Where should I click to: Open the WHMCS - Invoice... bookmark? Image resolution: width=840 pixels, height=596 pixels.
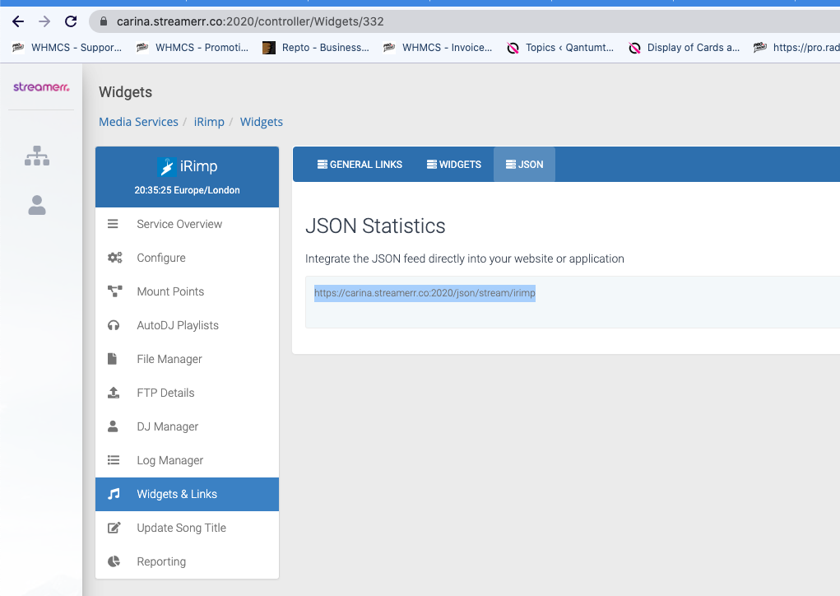point(438,48)
